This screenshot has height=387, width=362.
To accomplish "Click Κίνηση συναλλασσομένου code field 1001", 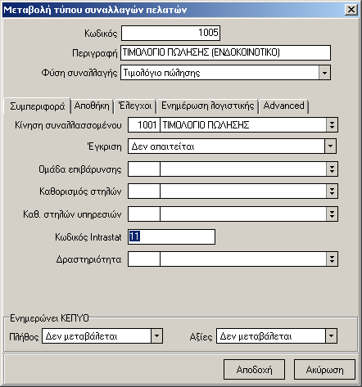I will pos(144,125).
